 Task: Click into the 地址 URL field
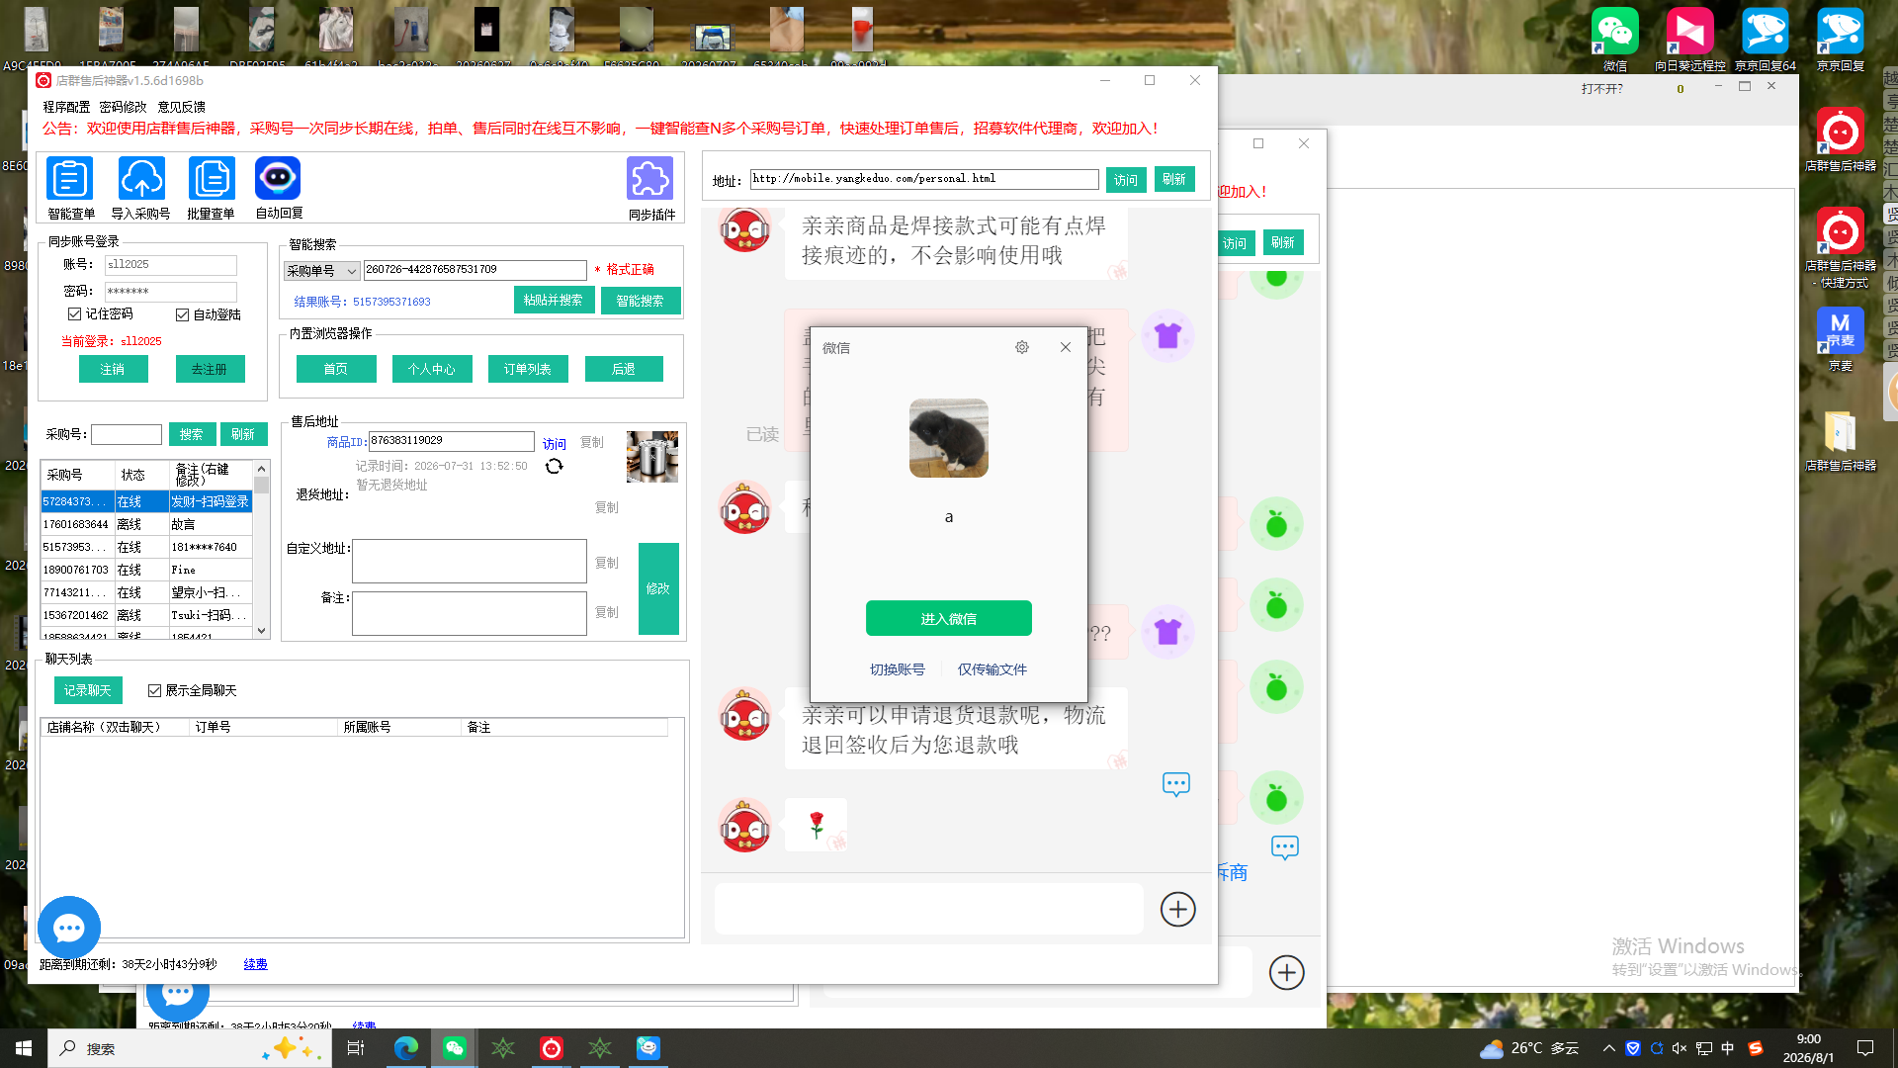click(x=924, y=179)
